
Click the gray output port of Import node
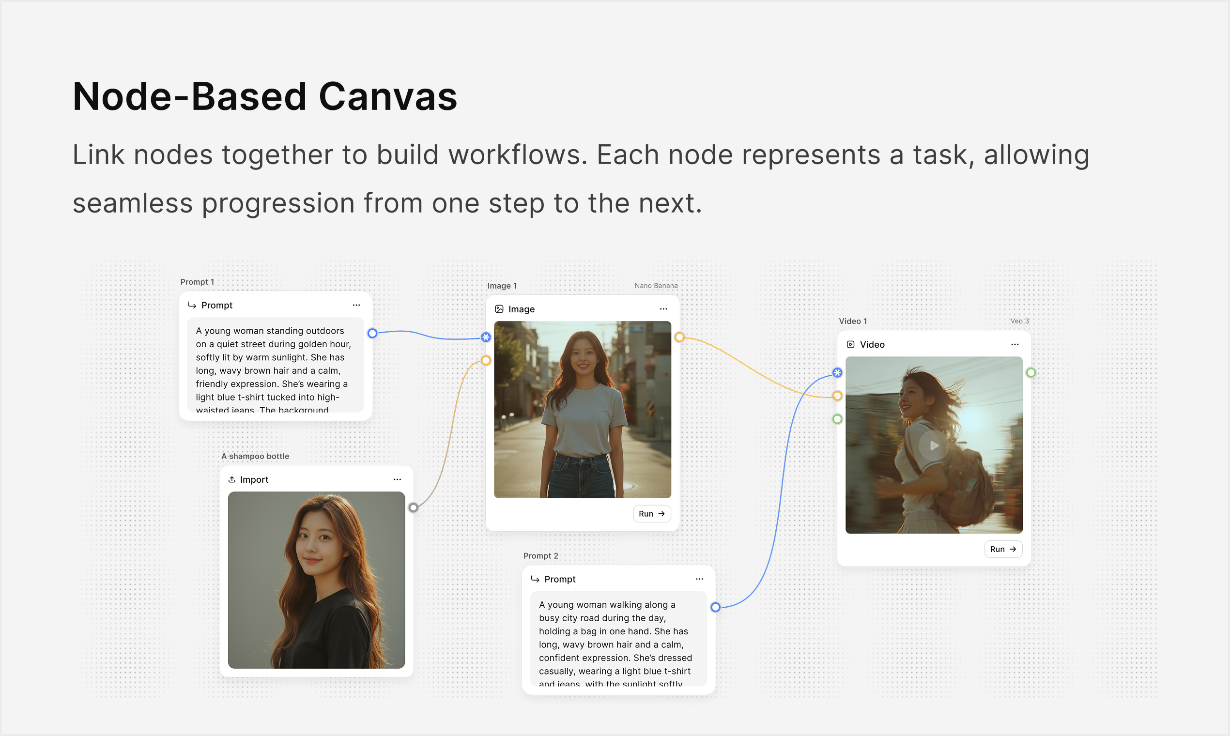point(414,507)
